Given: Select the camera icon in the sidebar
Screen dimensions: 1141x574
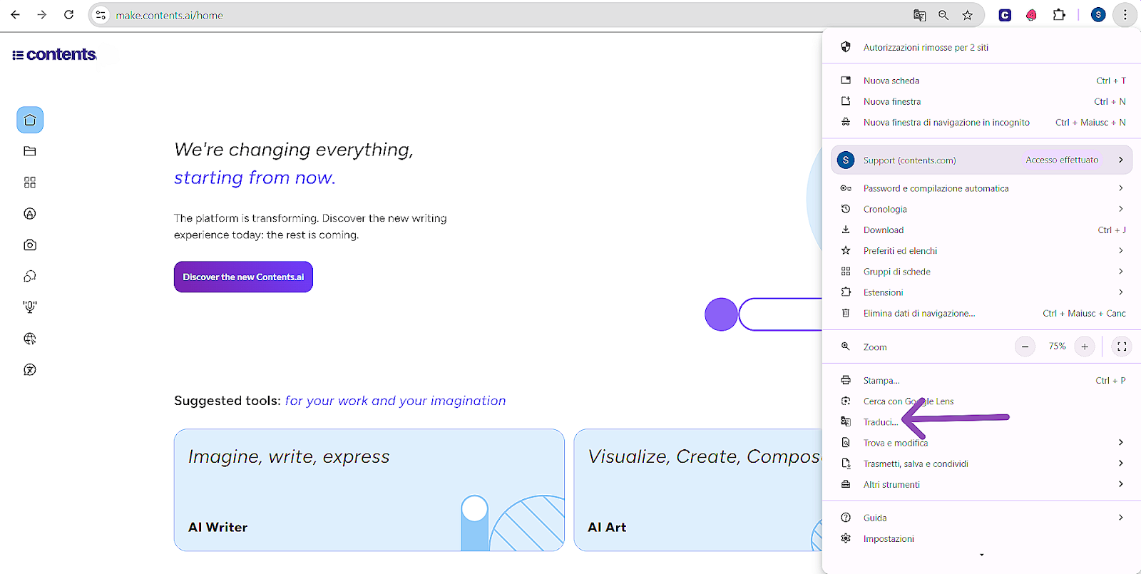Looking at the screenshot, I should point(30,245).
